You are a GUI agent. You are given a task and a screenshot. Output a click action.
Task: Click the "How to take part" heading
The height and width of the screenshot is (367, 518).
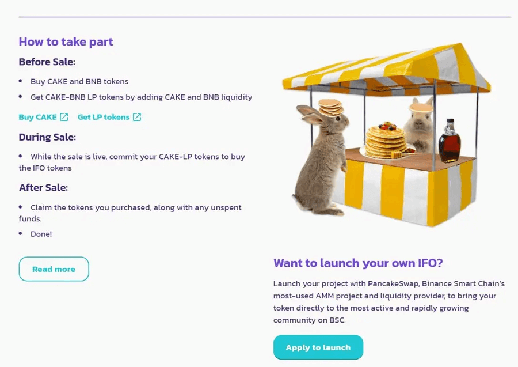(66, 41)
